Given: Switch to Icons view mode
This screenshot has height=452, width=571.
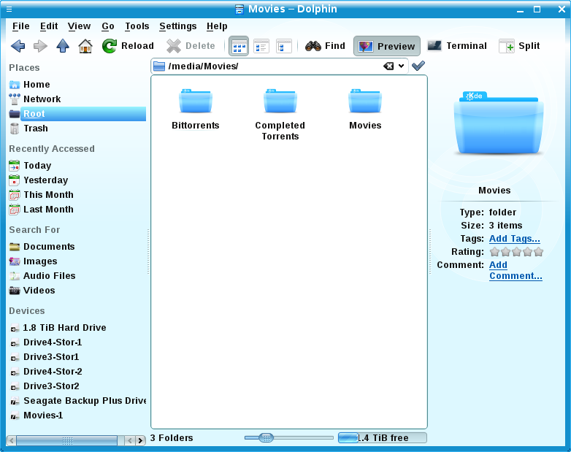Looking at the screenshot, I should click(239, 46).
